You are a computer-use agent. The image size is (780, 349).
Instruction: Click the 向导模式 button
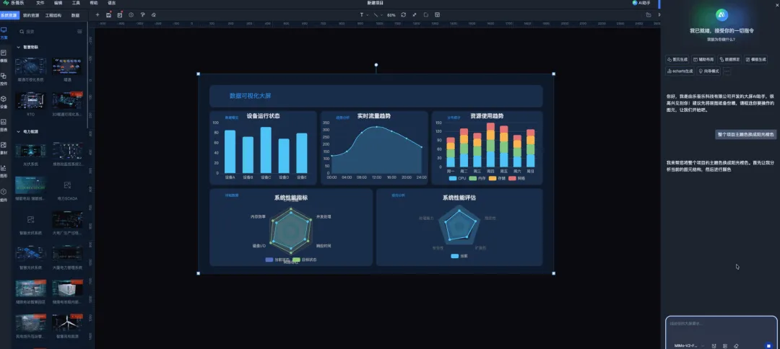[709, 71]
